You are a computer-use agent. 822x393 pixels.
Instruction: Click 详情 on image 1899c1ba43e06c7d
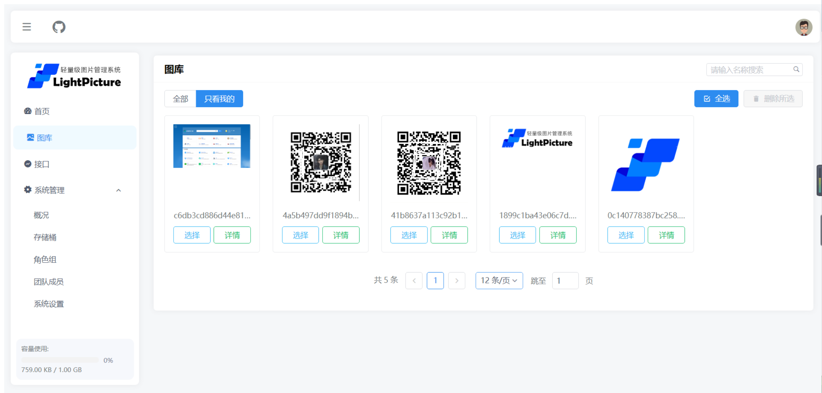pyautogui.click(x=558, y=235)
